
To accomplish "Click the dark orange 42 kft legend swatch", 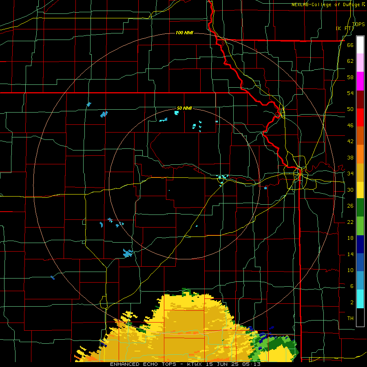I will click(360, 135).
